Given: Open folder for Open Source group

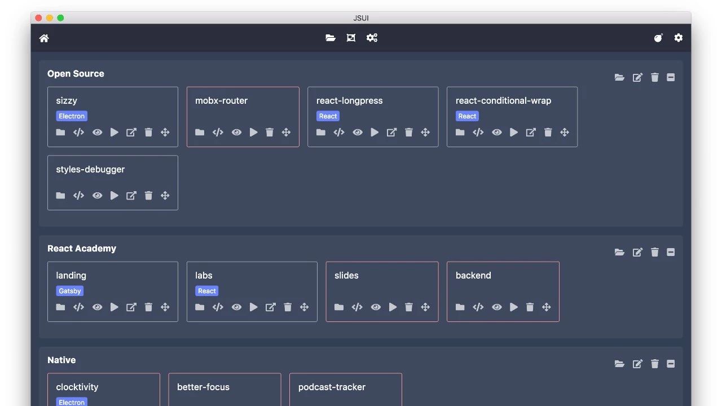Looking at the screenshot, I should (619, 77).
